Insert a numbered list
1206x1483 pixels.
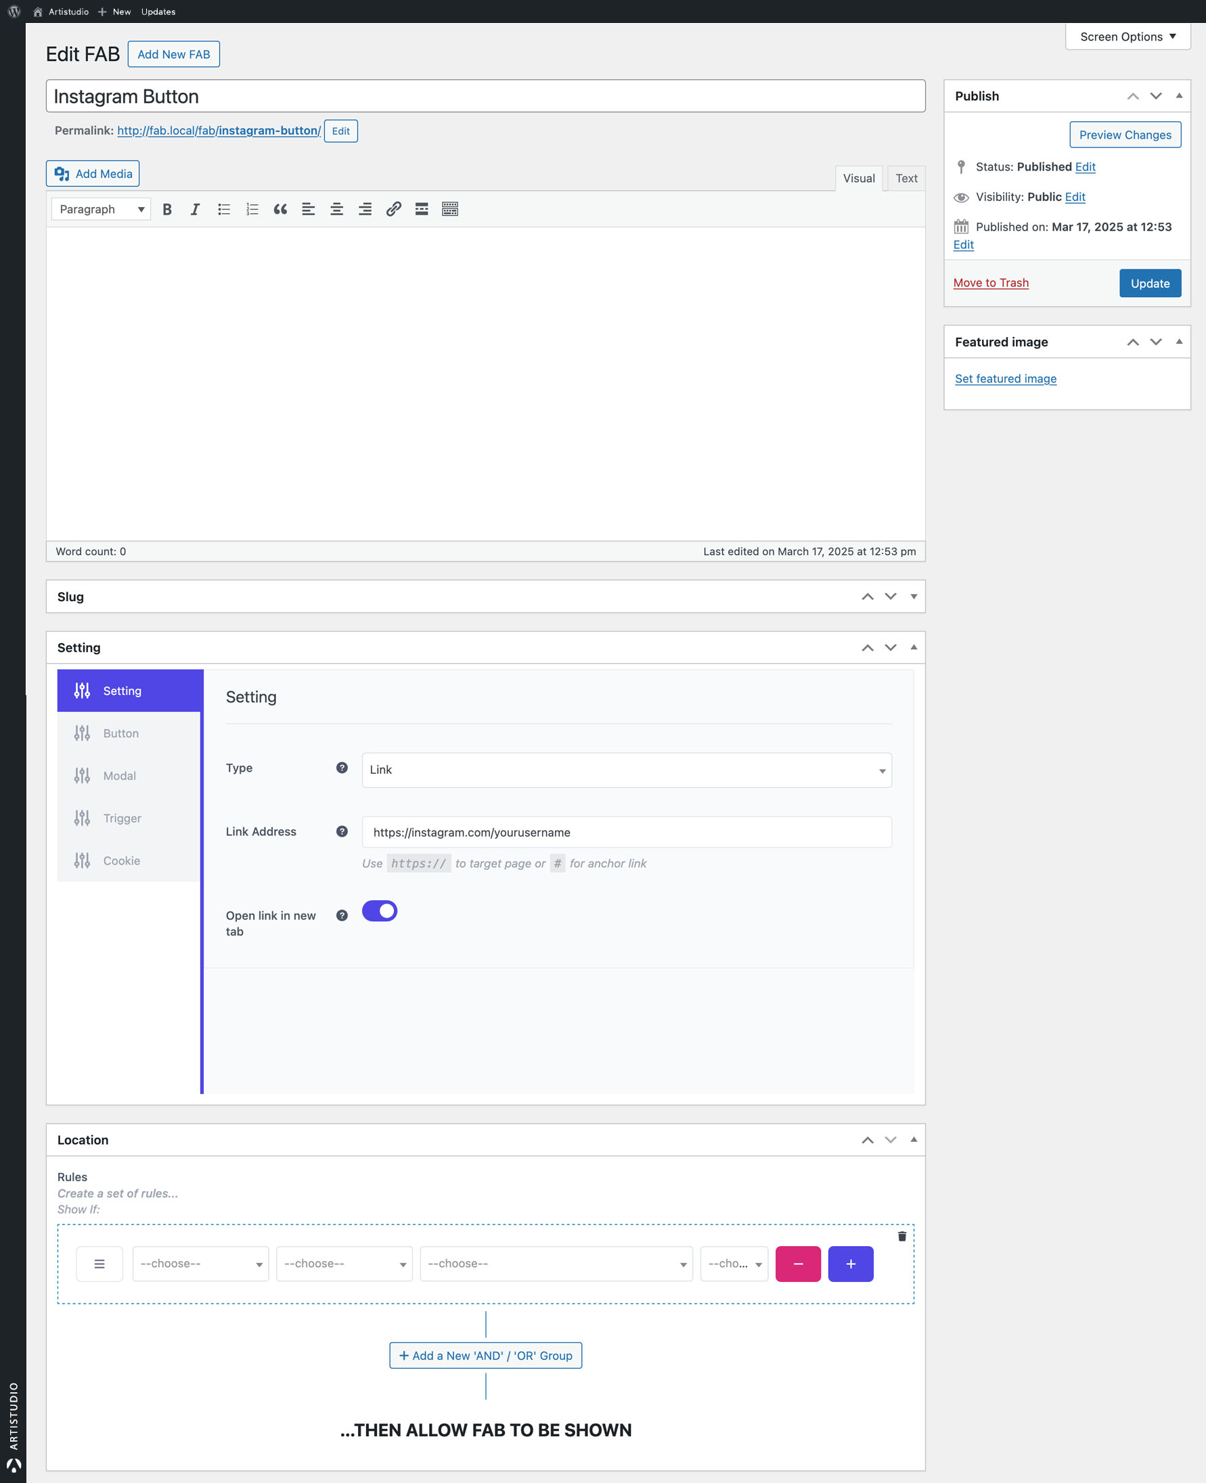point(252,209)
